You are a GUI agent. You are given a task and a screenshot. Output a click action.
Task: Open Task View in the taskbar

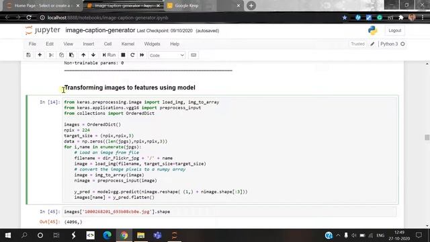click(x=56, y=235)
